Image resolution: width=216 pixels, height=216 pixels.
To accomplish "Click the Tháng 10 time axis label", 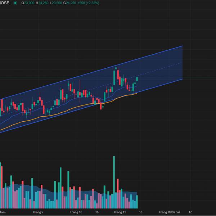I will point(76,212).
